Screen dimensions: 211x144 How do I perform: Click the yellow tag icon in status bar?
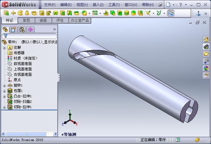point(197,140)
